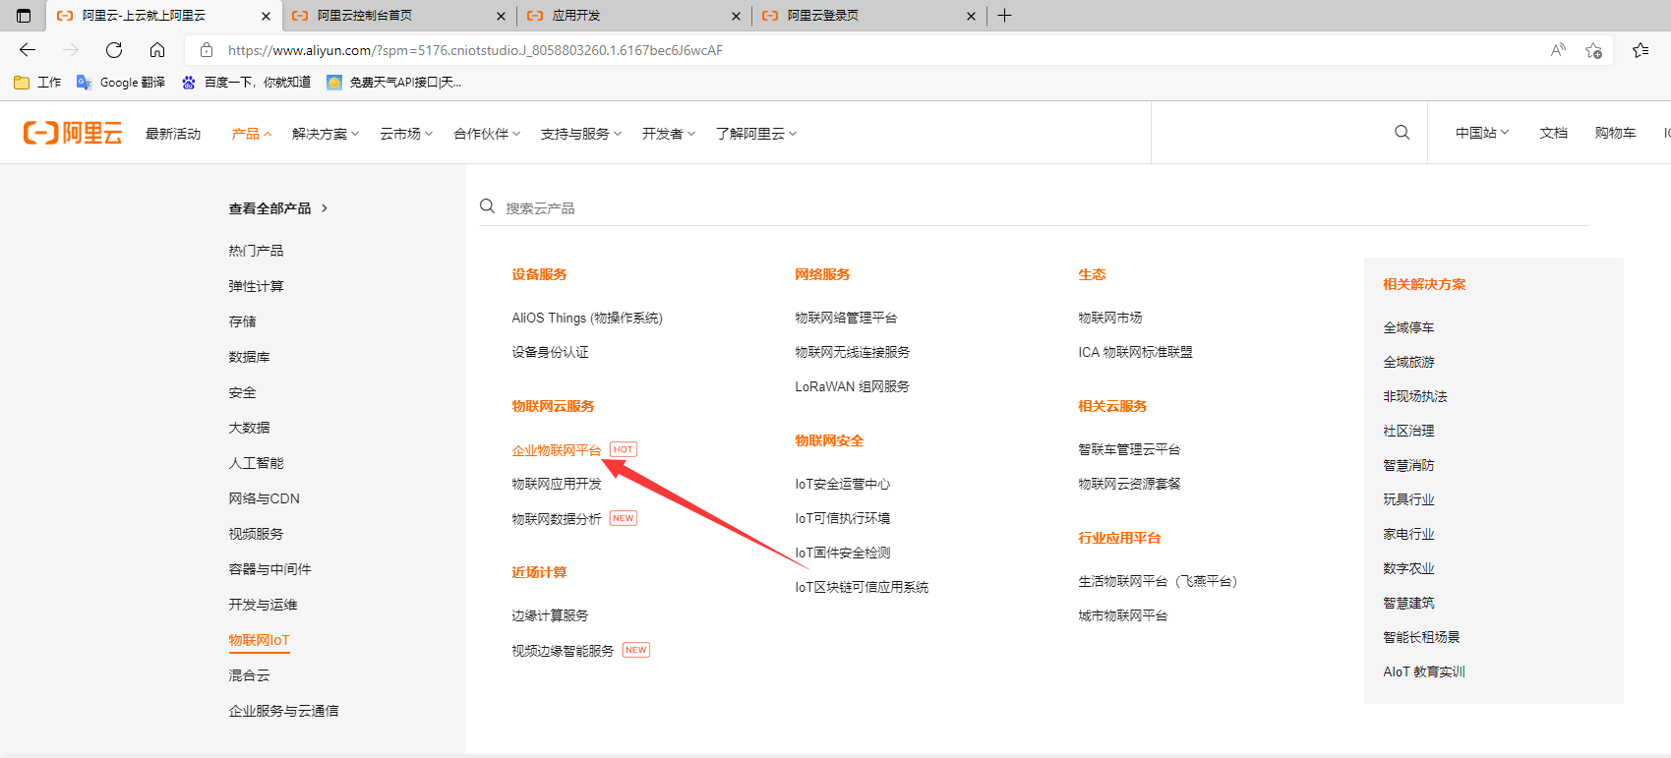Open 视频边缘智能服务 link
1671x758 pixels.
[x=563, y=651]
